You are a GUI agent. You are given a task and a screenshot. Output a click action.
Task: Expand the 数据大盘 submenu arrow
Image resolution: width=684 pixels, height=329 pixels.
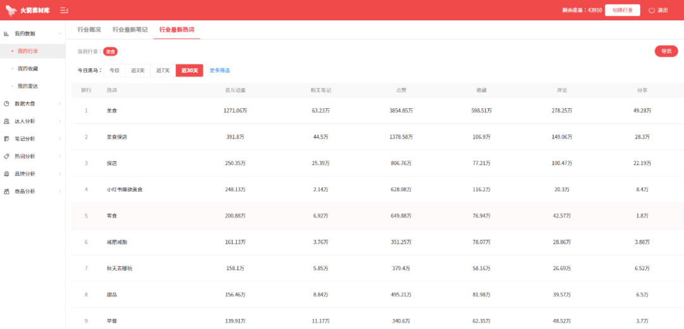60,104
